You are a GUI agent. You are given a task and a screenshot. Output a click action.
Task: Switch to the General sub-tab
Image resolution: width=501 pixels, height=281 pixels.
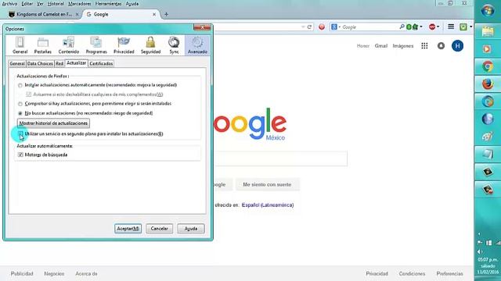tap(17, 63)
